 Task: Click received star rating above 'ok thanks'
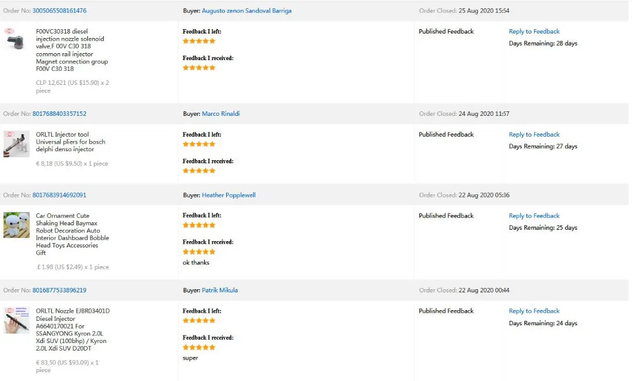point(199,252)
